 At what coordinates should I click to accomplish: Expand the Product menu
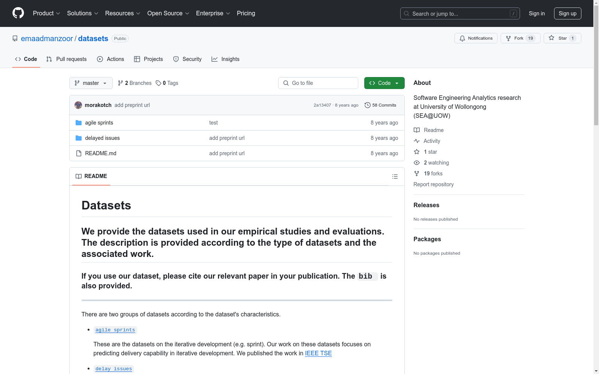(46, 13)
